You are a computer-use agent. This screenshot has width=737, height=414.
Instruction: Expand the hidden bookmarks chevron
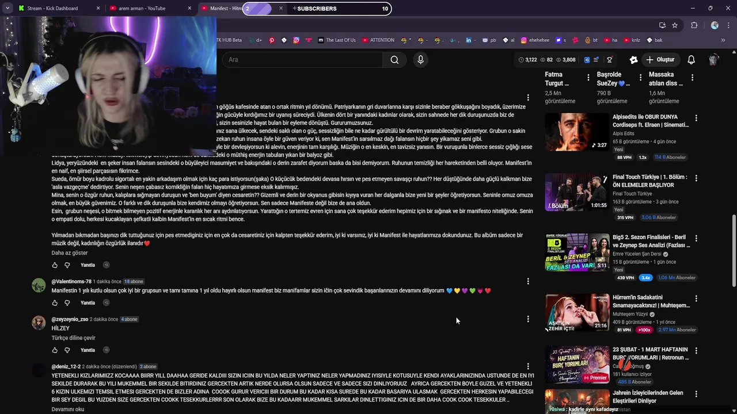[723, 40]
